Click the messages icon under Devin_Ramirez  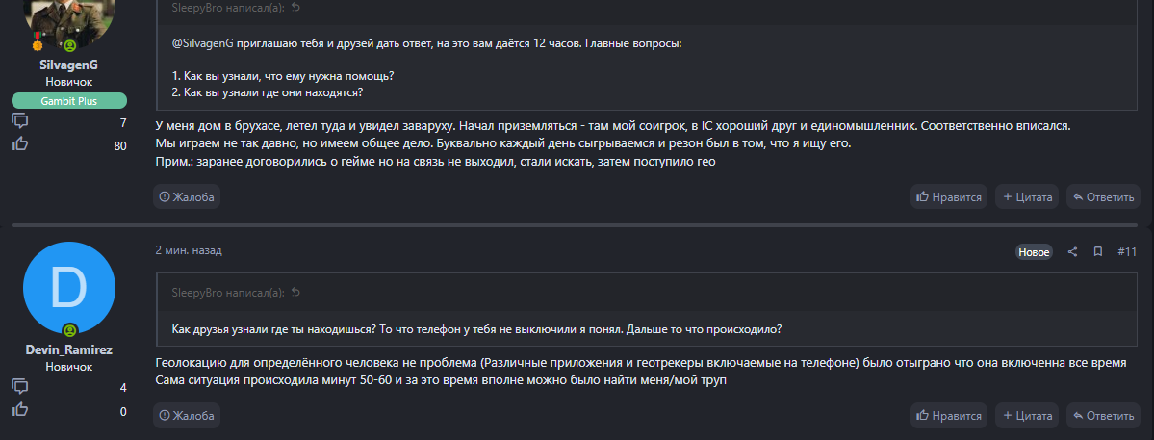click(x=19, y=387)
